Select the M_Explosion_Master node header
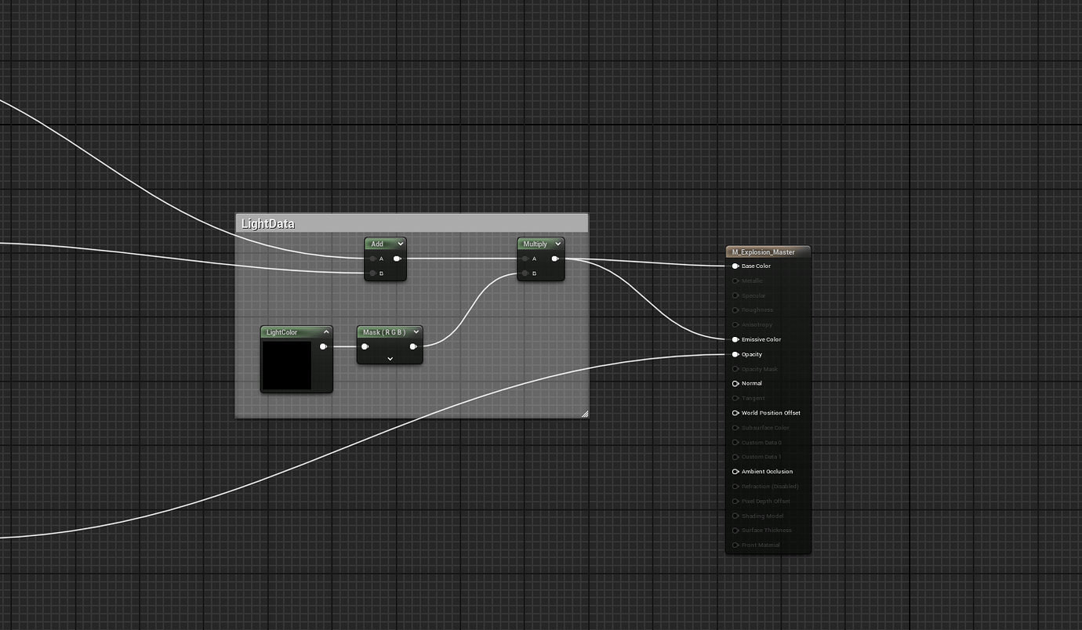Viewport: 1082px width, 630px height. click(767, 252)
